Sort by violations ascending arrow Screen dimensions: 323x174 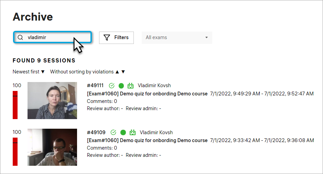(117, 72)
